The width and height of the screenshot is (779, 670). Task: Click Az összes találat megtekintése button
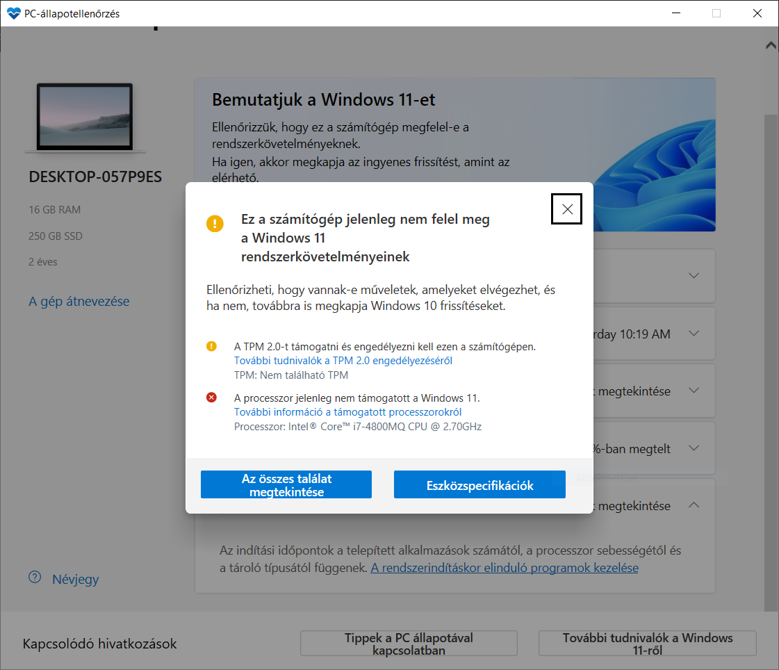[286, 484]
